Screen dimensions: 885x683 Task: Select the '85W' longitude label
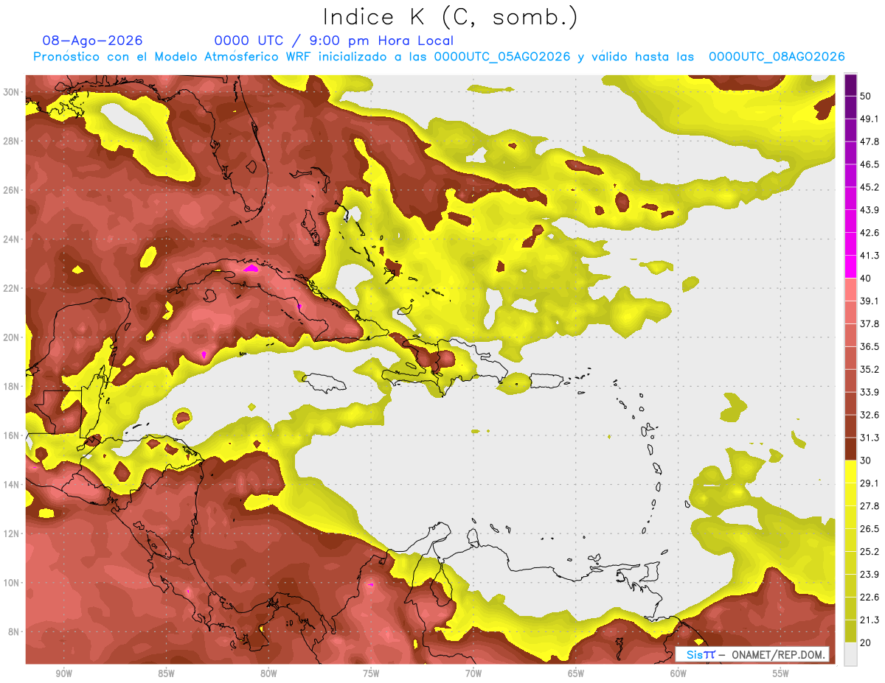[166, 673]
